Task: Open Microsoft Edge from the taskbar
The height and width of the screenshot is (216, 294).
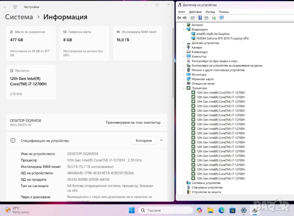Action: pyautogui.click(x=221, y=210)
